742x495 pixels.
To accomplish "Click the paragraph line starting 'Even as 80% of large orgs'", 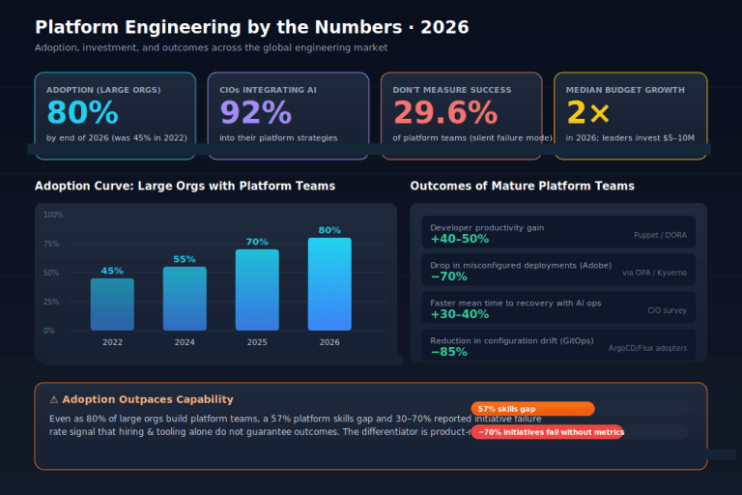I will point(296,419).
